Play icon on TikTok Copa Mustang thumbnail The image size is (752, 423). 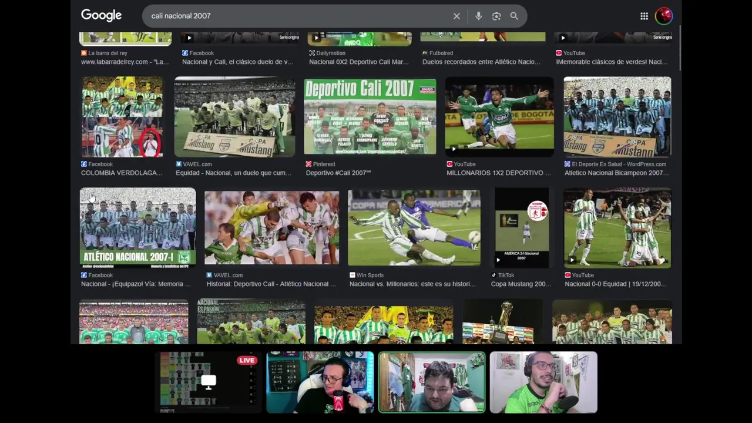499,260
